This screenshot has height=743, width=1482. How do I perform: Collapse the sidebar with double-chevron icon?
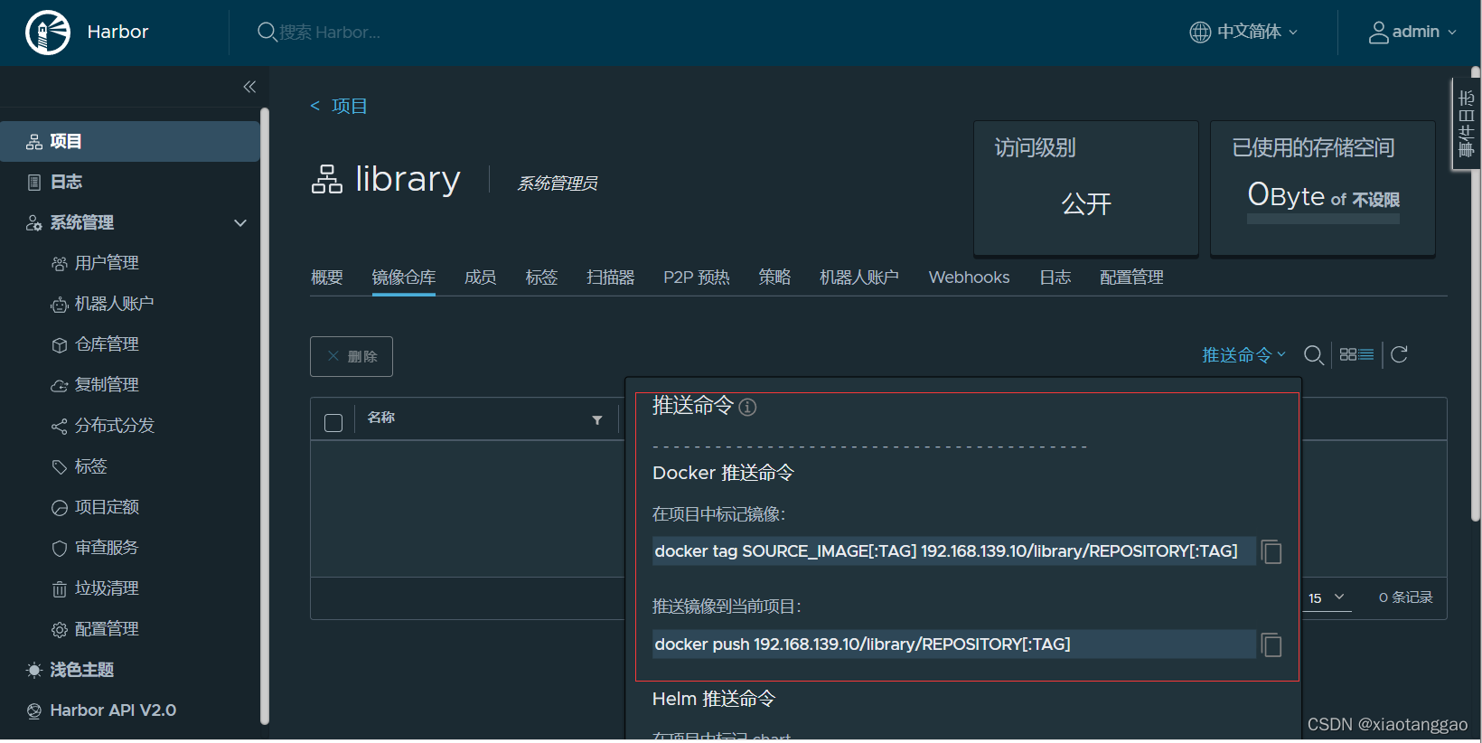pos(249,87)
